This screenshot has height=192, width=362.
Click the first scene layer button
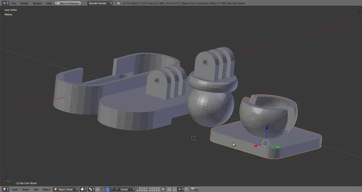tap(138, 188)
